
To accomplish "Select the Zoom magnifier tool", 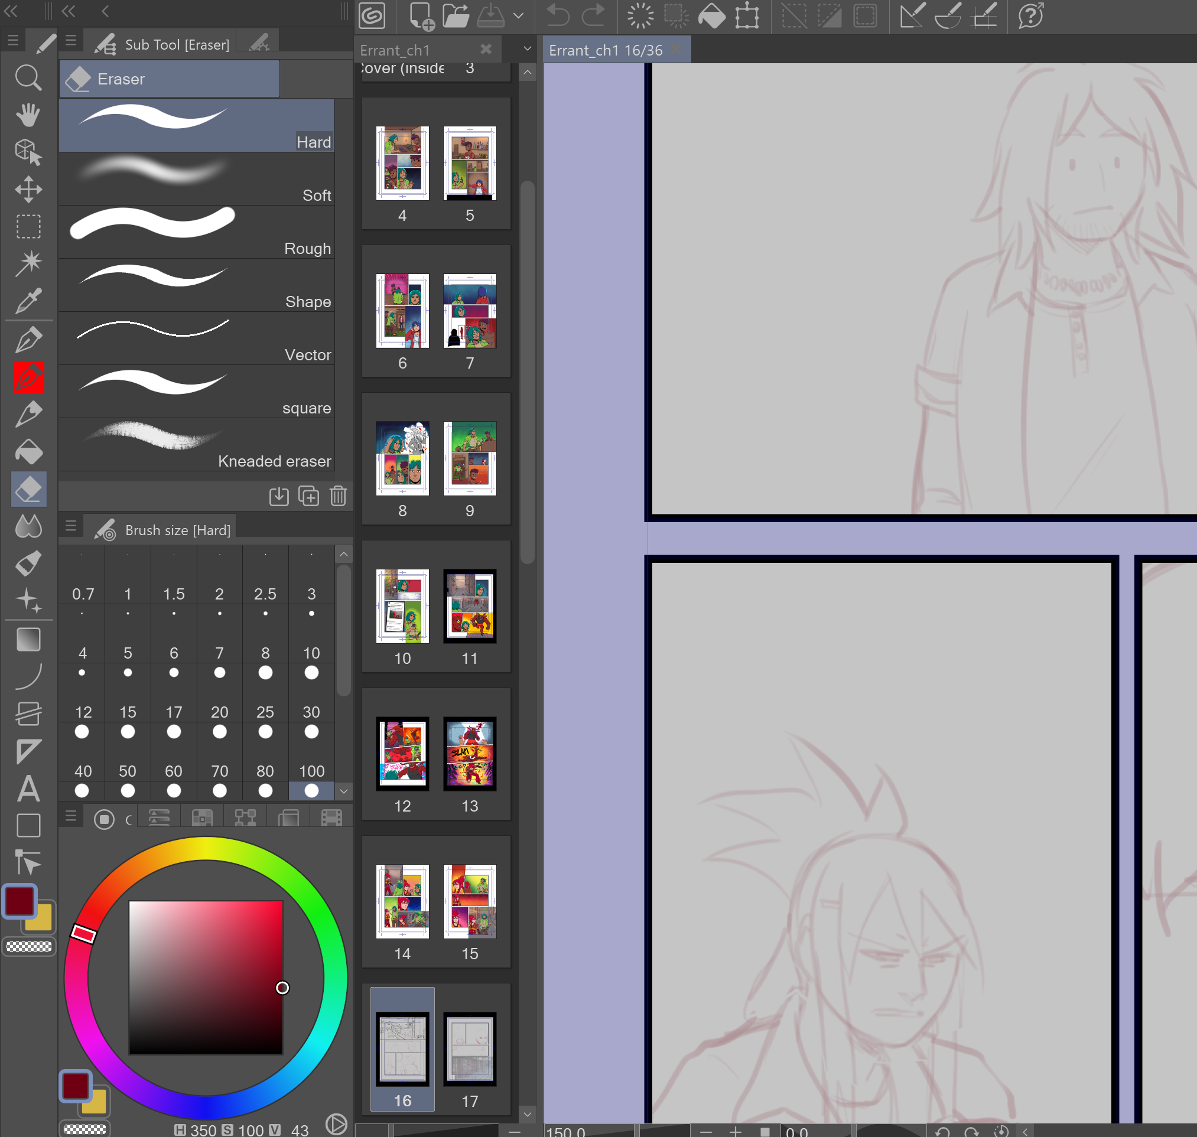I will [28, 77].
